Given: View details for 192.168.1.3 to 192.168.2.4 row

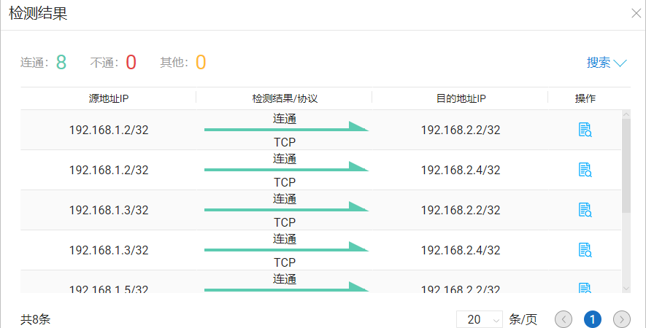Looking at the screenshot, I should 585,250.
